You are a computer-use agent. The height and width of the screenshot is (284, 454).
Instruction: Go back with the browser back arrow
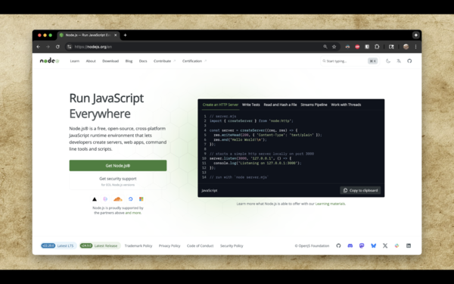coord(39,47)
